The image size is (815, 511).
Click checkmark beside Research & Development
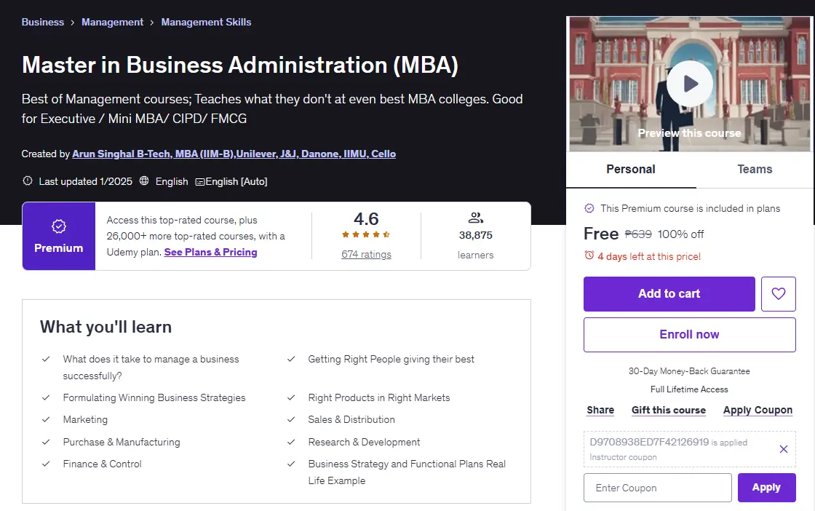pyautogui.click(x=291, y=442)
